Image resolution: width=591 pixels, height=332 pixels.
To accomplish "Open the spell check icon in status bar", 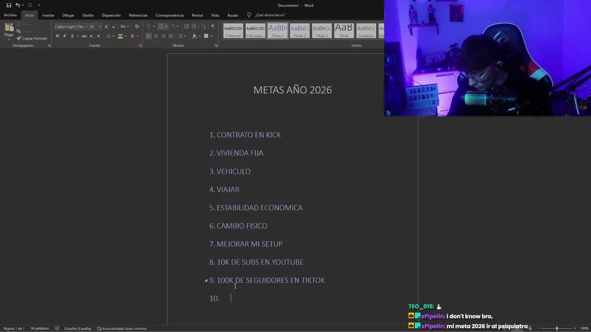I will tap(57, 328).
